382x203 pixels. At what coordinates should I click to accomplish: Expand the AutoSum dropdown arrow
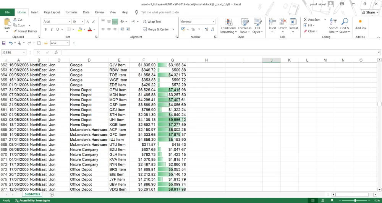(x=325, y=19)
